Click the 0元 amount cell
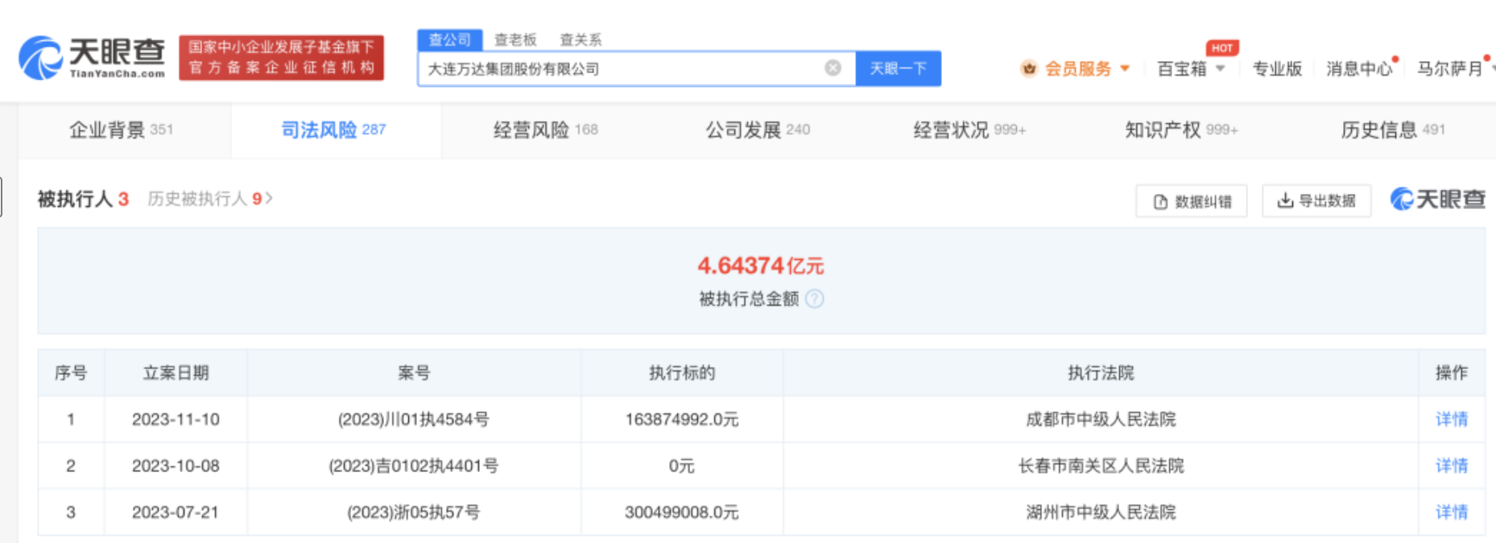The width and height of the screenshot is (1496, 543). 681,466
